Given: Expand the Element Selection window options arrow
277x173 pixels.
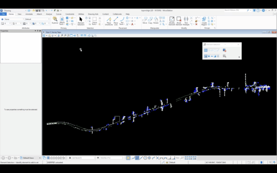Looking at the screenshot, I should point(239,57).
